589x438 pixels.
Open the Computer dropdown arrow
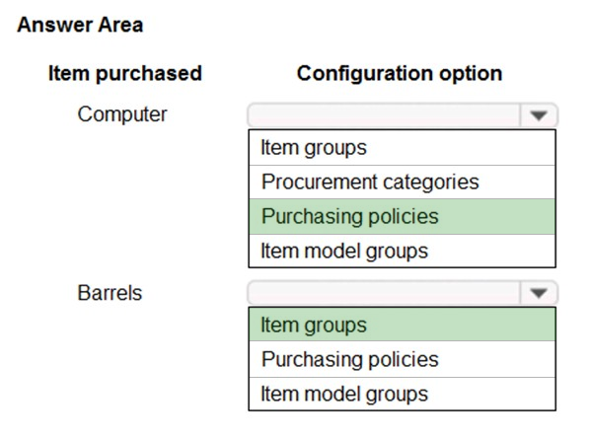[x=539, y=115]
